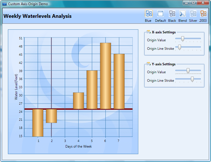
Task: Click Y-axis Origin Value slider thumb
Action: coord(188,71)
